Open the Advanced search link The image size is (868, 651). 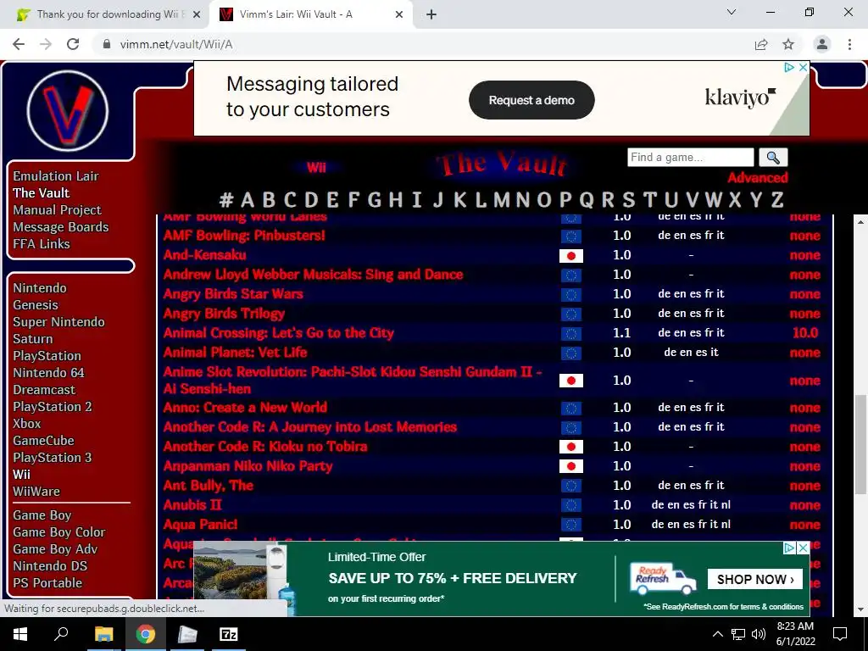point(757,178)
